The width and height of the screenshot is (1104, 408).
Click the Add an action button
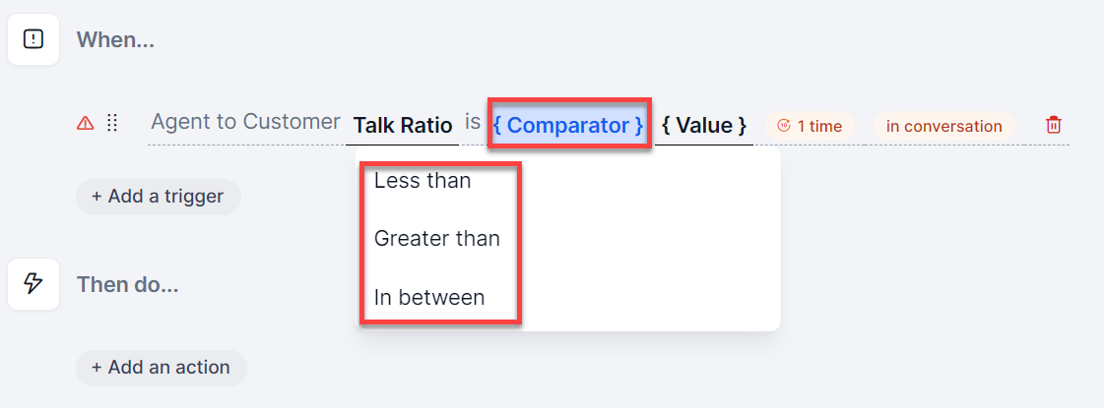point(162,368)
